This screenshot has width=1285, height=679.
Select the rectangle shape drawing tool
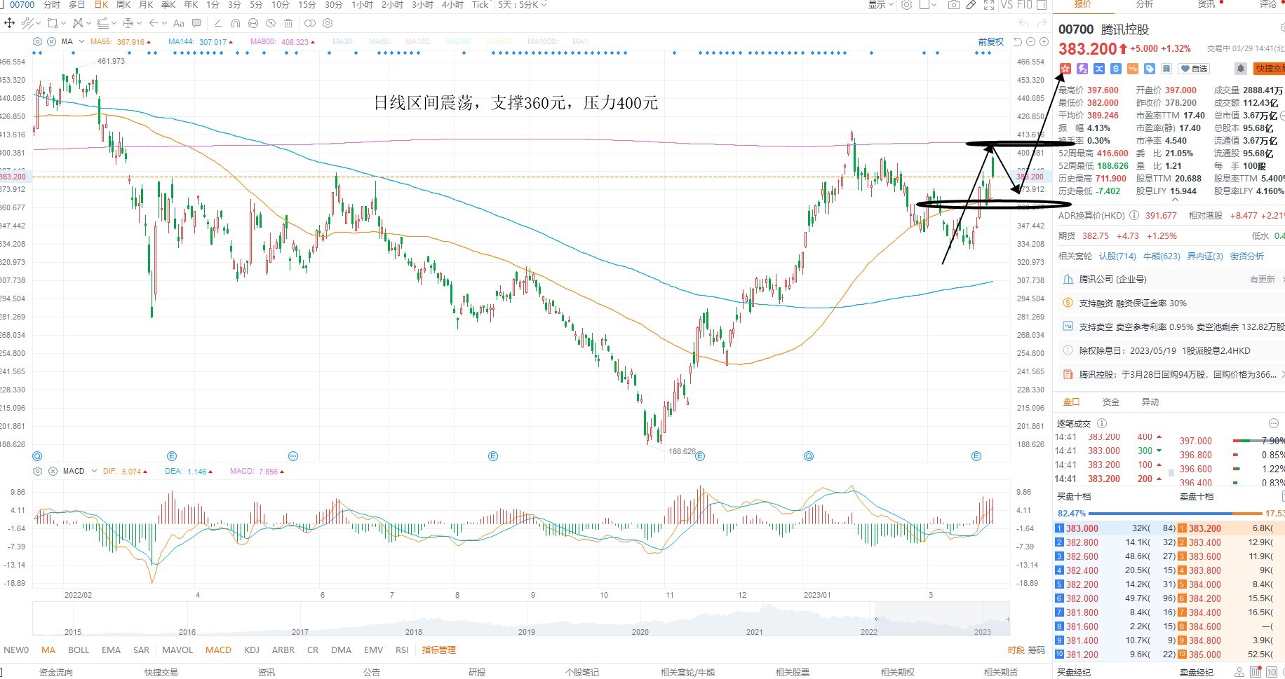pos(53,23)
